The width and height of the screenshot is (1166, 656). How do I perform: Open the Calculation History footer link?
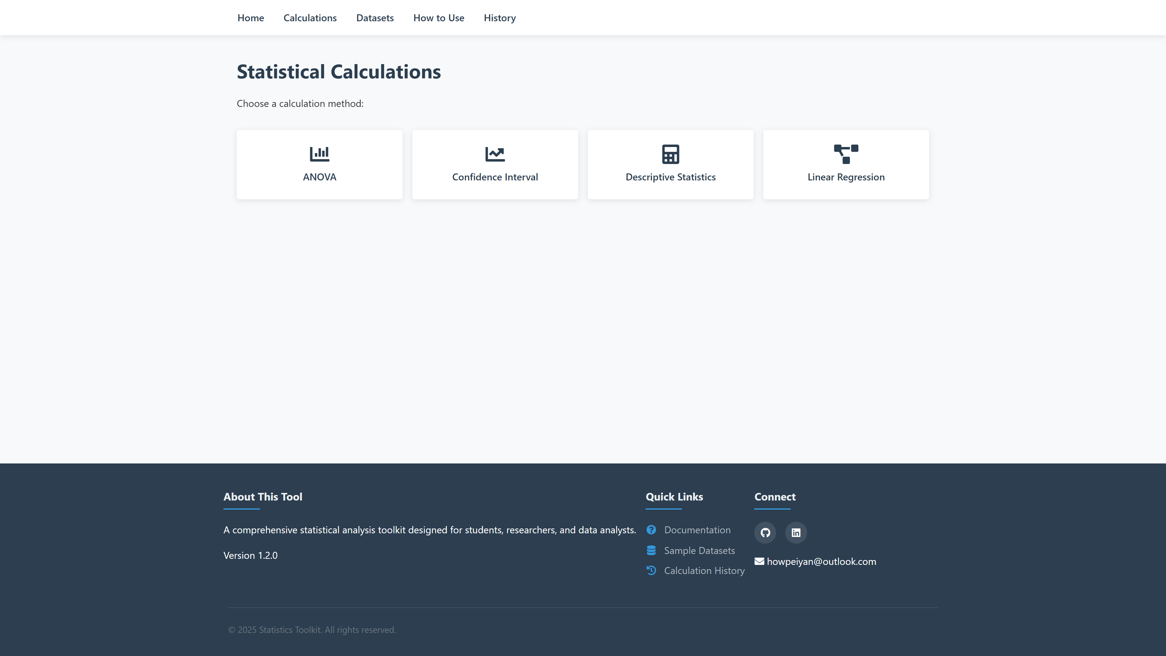(704, 570)
